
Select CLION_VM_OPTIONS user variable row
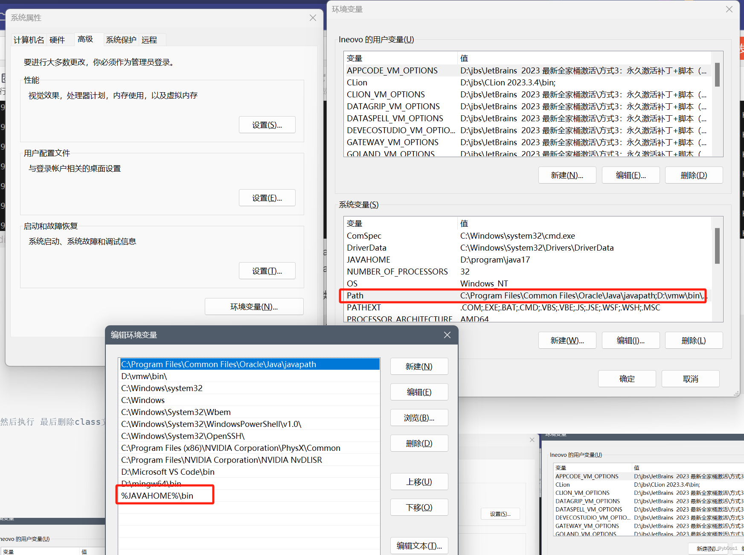(x=527, y=94)
